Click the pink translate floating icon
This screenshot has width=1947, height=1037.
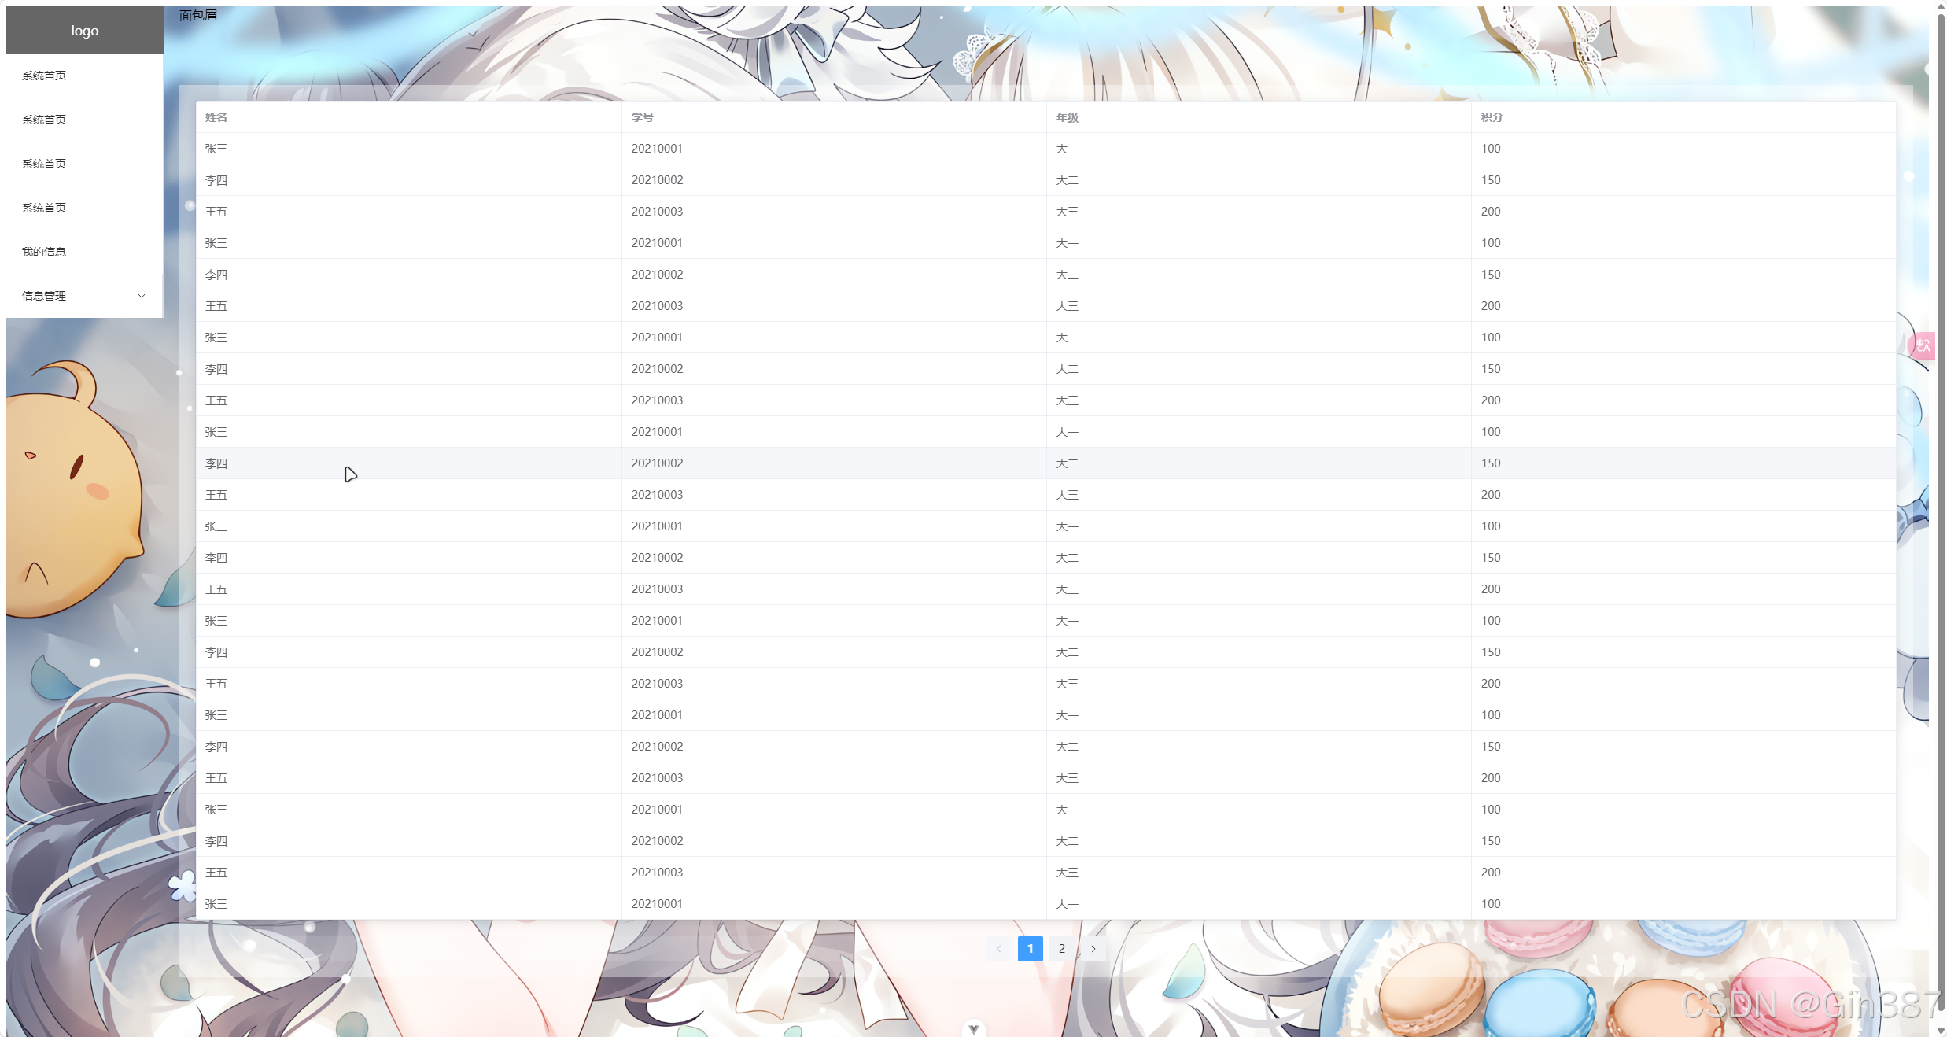coord(1923,345)
